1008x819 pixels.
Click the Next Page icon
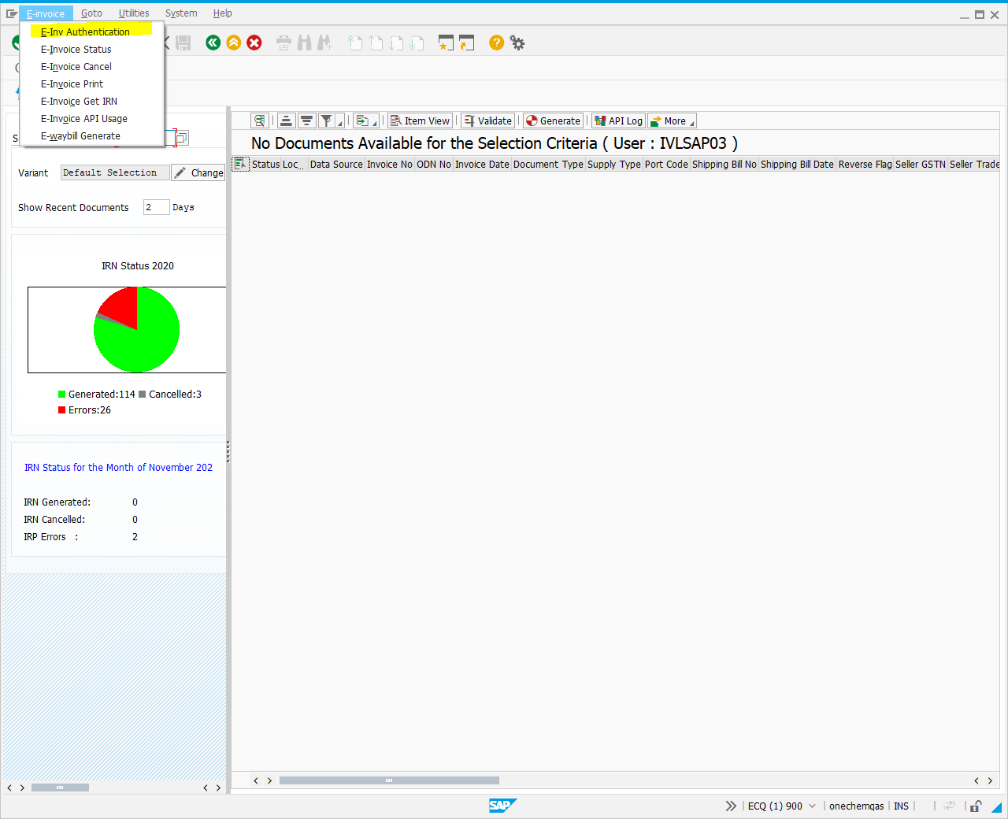396,43
